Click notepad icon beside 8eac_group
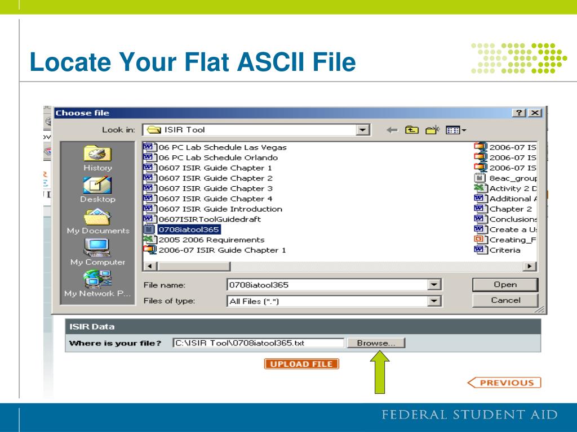The image size is (577, 432). point(480,178)
